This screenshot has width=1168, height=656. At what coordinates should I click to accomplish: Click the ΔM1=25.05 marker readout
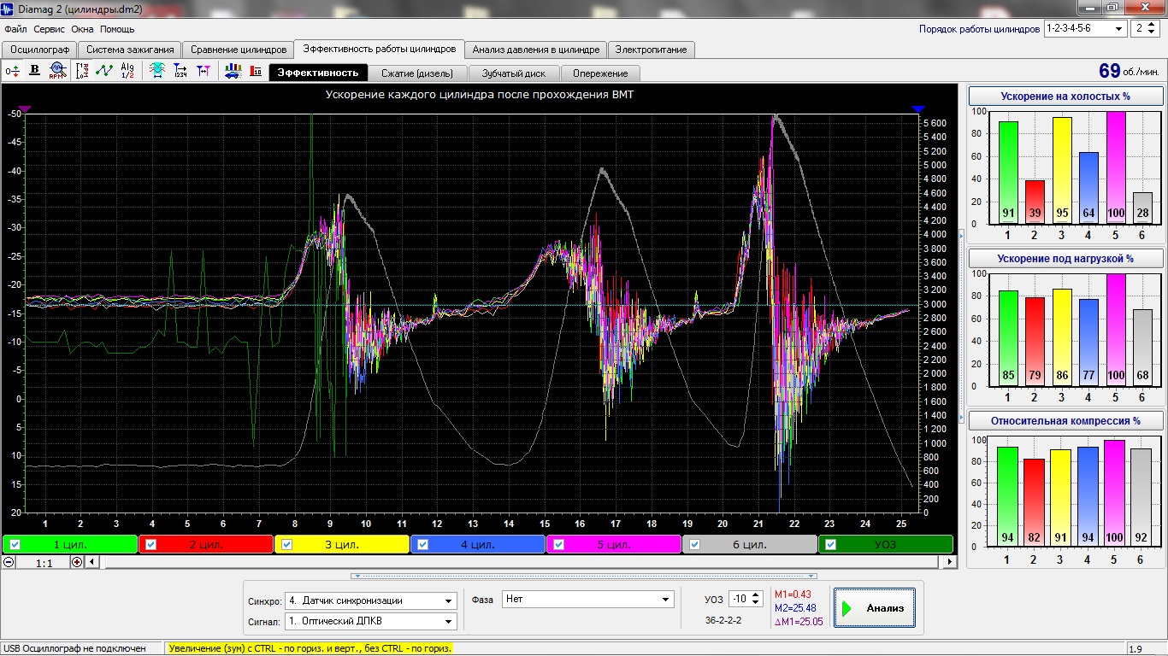pyautogui.click(x=799, y=622)
